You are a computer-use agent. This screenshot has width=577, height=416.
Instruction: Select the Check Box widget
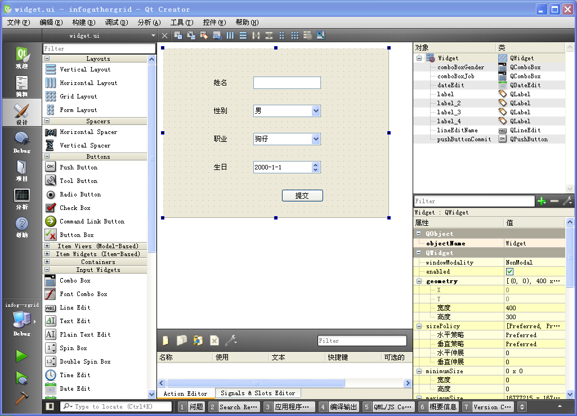pos(75,208)
